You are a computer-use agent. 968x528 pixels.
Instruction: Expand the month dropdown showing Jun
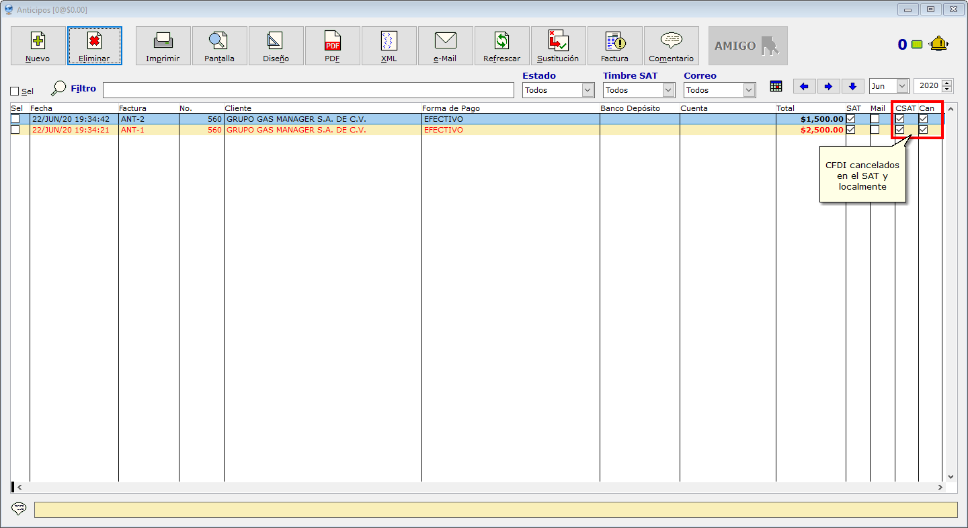[901, 86]
